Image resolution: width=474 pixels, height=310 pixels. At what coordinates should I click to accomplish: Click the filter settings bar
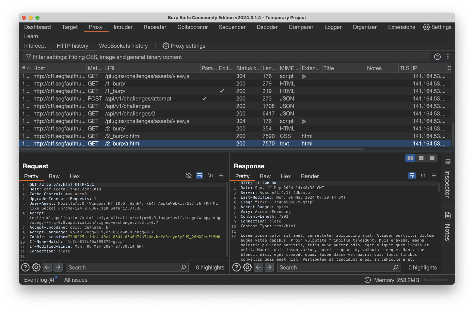click(x=226, y=57)
